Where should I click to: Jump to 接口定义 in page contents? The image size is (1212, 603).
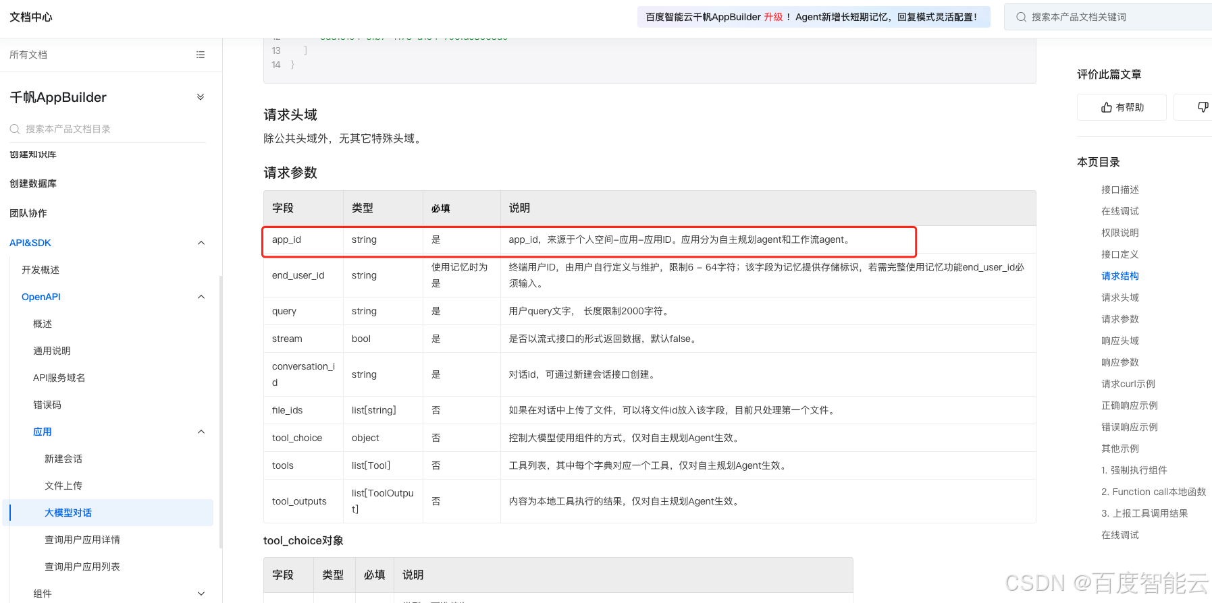(1120, 254)
